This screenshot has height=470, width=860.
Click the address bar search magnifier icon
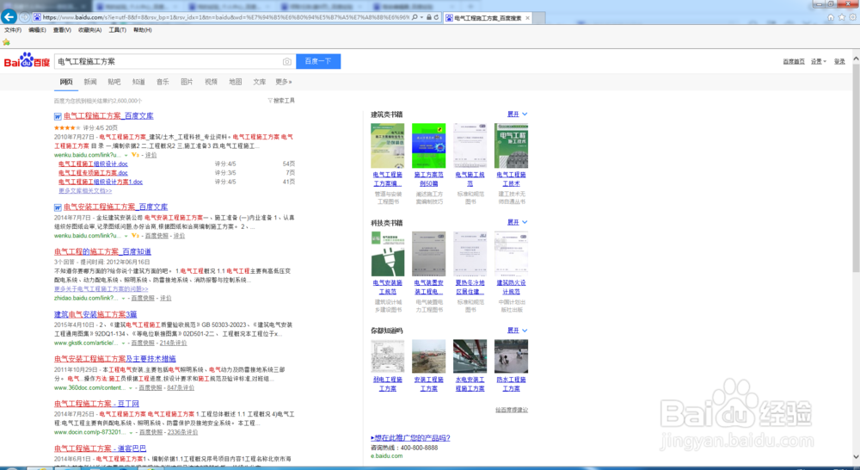click(x=415, y=17)
